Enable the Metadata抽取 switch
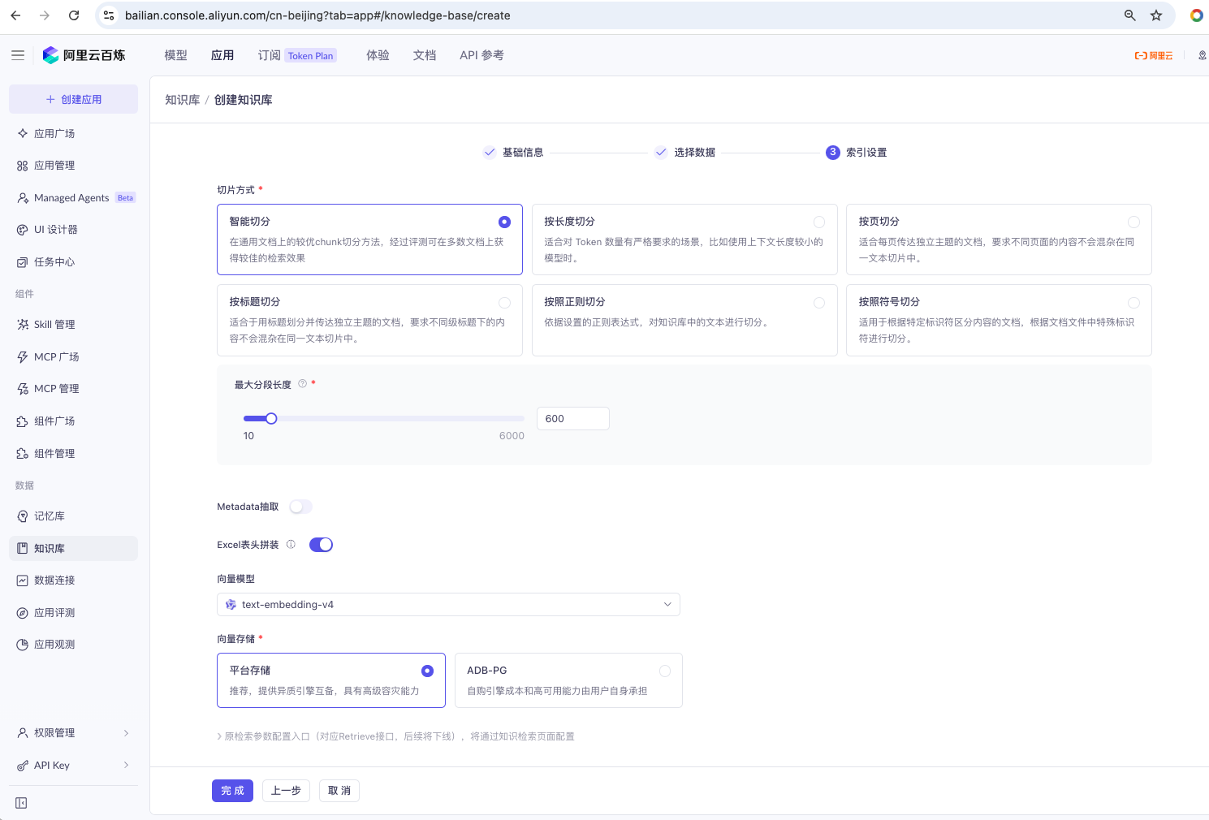Image resolution: width=1209 pixels, height=820 pixels. coord(300,507)
